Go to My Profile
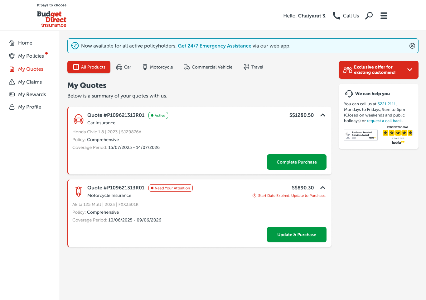 (25, 107)
